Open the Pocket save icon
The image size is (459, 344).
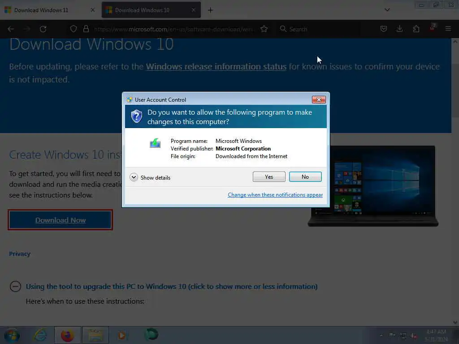point(384,29)
